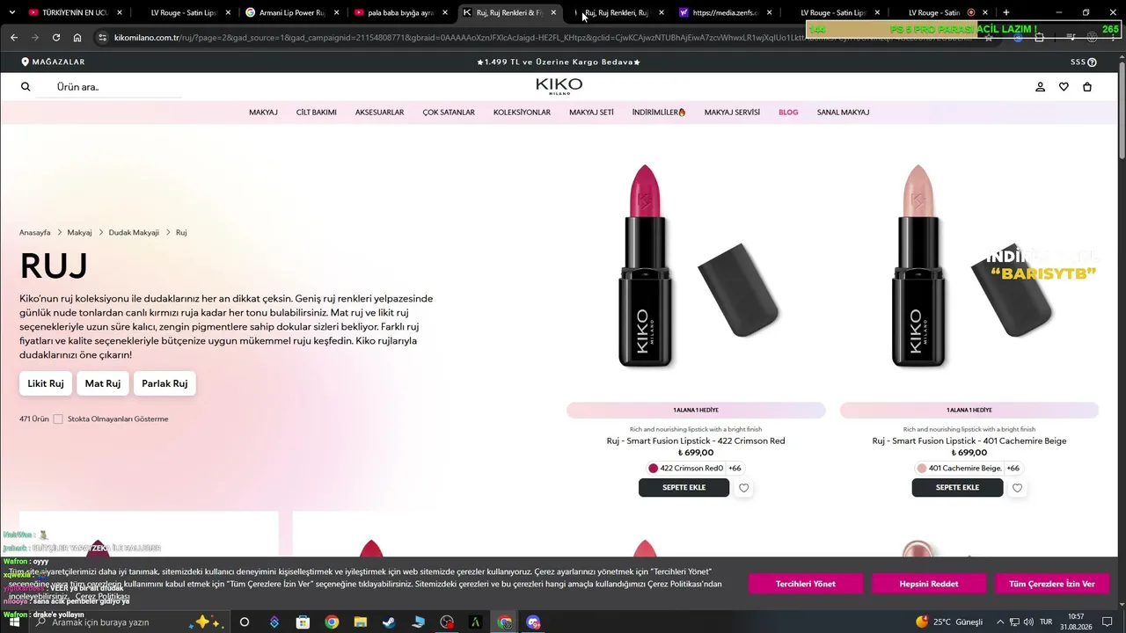Click the SSS help question icon
Image resolution: width=1126 pixels, height=633 pixels.
(x=1092, y=62)
